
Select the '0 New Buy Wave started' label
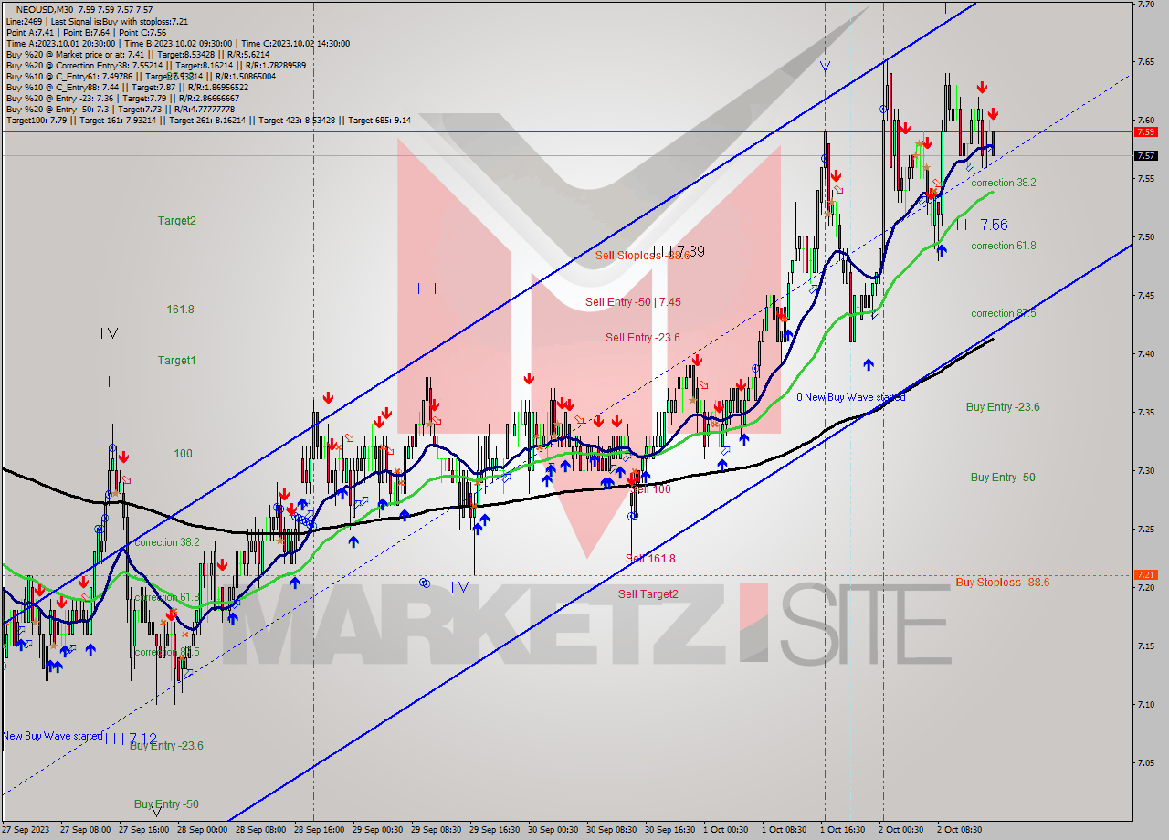point(851,397)
